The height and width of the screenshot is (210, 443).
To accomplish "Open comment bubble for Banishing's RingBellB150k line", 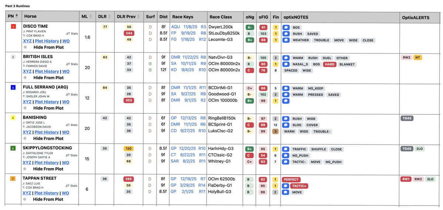I will [x=286, y=119].
